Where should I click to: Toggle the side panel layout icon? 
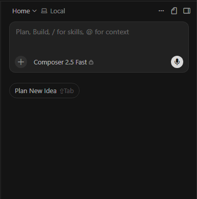coord(187,11)
